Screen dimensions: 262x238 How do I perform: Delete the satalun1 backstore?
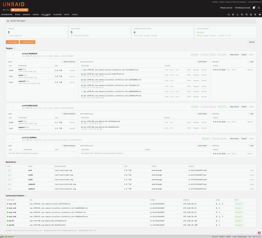[252, 189]
